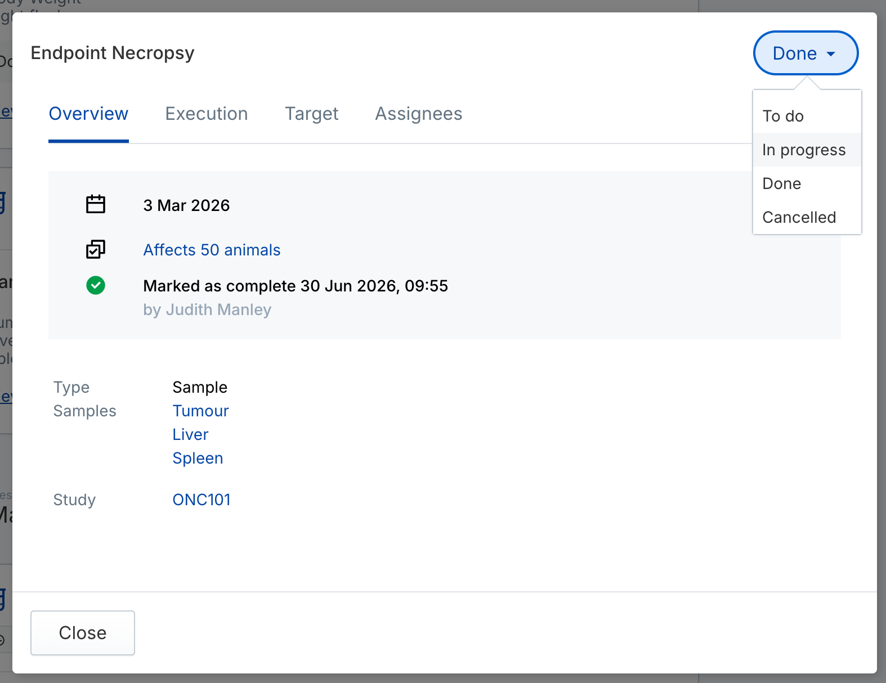This screenshot has width=886, height=683.
Task: Switch to the Target tab
Action: click(x=311, y=114)
